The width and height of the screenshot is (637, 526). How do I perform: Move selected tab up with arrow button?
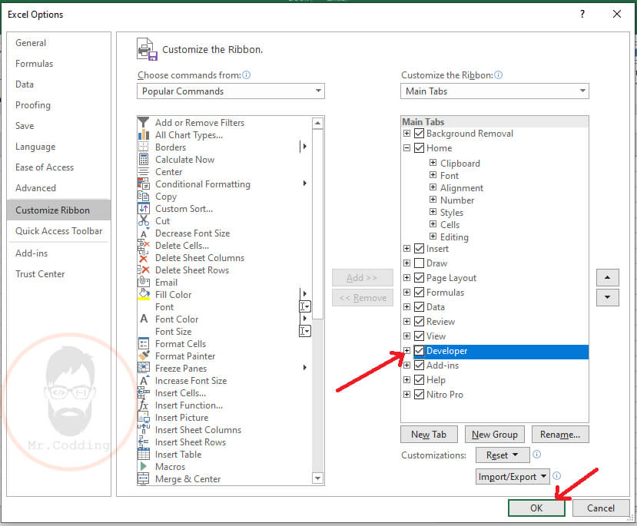point(607,278)
